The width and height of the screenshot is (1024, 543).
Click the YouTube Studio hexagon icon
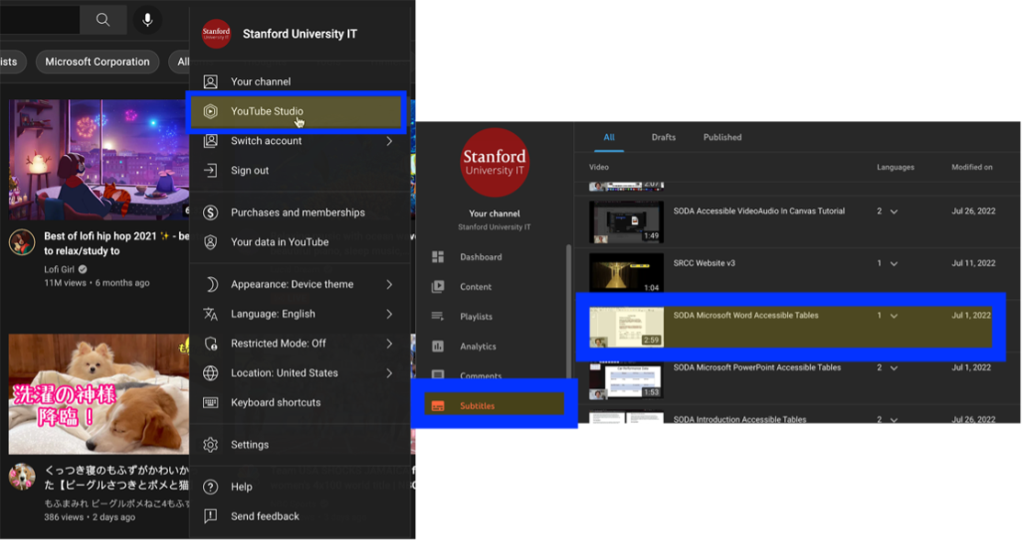pos(210,112)
